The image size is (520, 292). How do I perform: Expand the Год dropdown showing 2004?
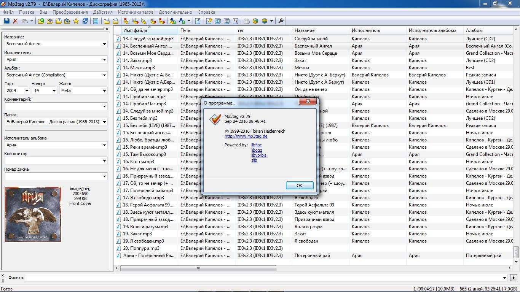click(x=27, y=90)
